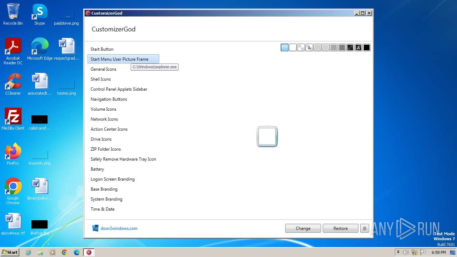457x257 pixels.
Task: Select the knownin.png desktop file
Action: 40,156
